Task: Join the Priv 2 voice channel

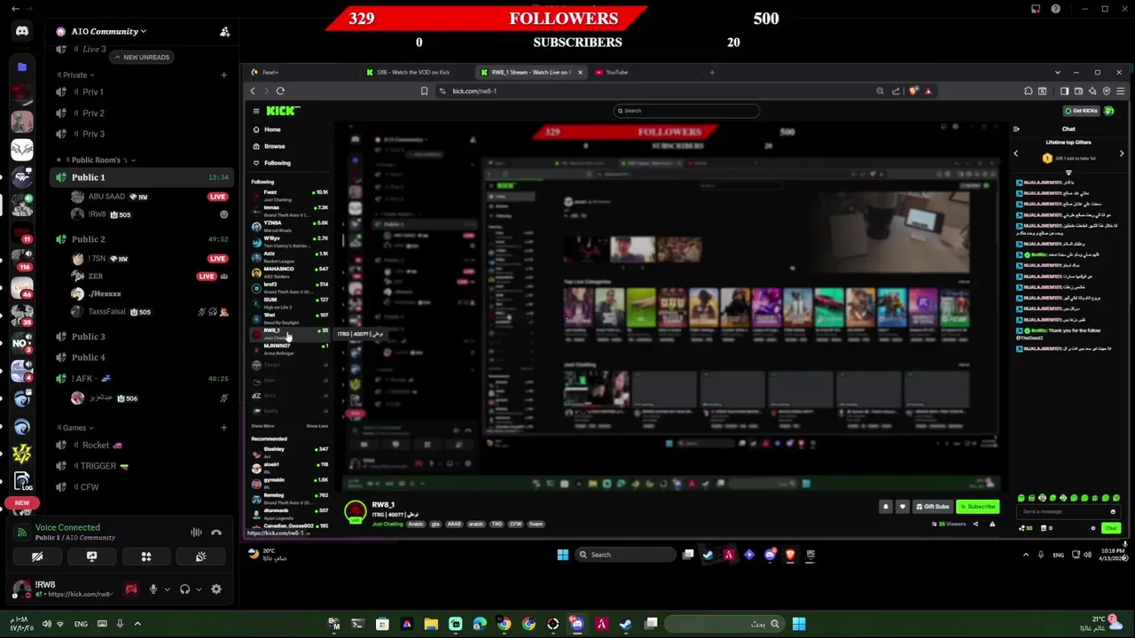Action: coord(141,113)
